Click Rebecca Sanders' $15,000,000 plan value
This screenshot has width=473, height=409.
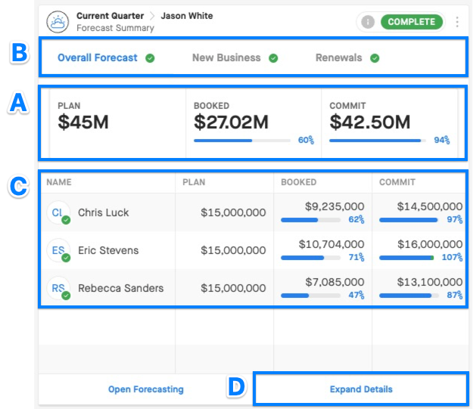pos(233,288)
